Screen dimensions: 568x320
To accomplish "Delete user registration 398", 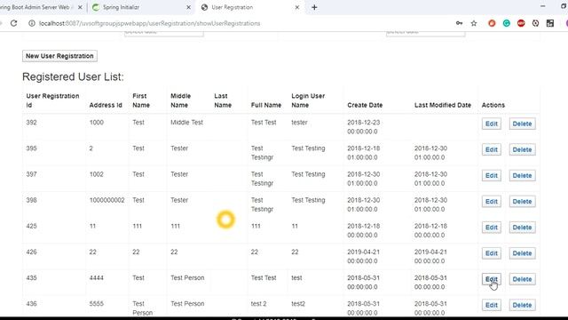I will [522, 202].
